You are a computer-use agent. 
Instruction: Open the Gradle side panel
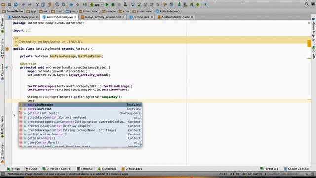pyautogui.click(x=314, y=53)
